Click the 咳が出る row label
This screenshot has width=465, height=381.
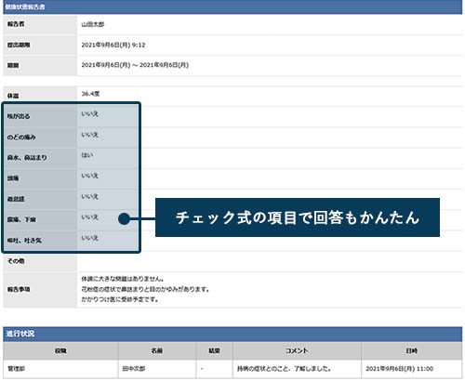pos(19,116)
